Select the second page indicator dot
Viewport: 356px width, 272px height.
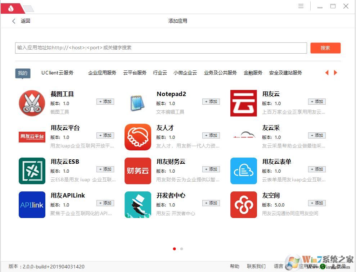coord(182,249)
